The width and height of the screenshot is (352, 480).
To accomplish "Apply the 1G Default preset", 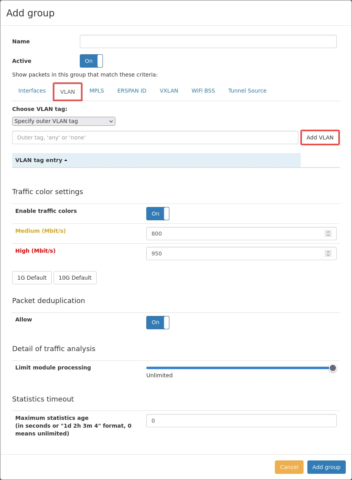I will (x=32, y=278).
